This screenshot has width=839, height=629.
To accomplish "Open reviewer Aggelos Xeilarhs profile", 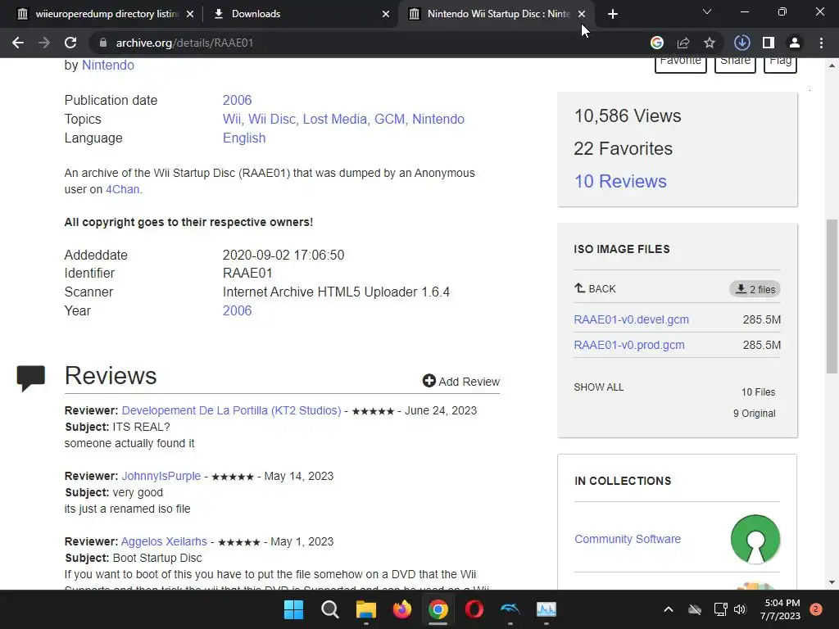I will [164, 541].
